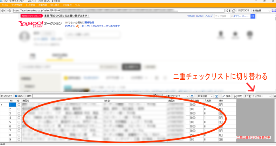This screenshot has height=146, width=276.
Task: Select the 説明 radio button
Action: click(25, 96)
